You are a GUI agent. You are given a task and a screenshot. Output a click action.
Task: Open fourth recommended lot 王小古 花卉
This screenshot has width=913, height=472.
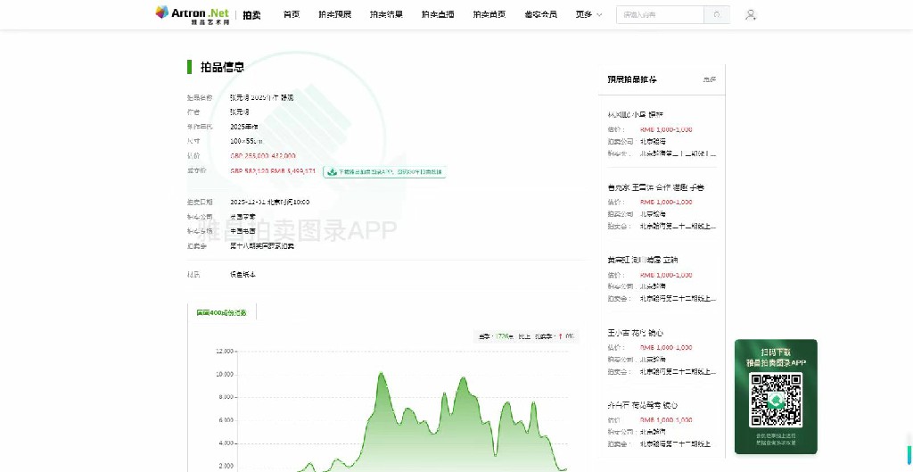coord(635,333)
